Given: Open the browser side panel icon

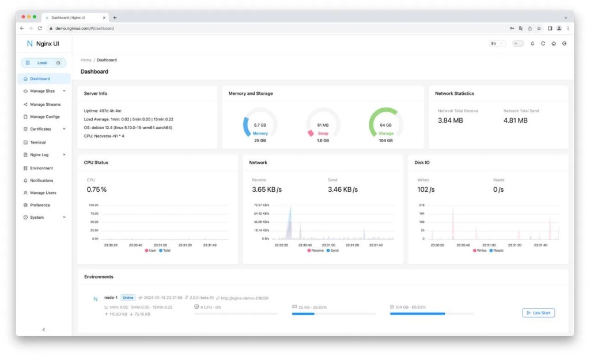Looking at the screenshot, I should [550, 28].
